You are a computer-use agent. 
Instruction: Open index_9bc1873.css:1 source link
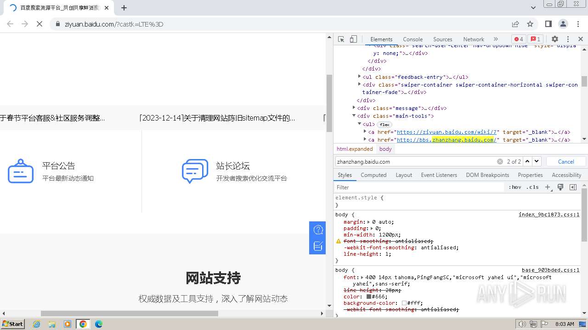coord(549,214)
